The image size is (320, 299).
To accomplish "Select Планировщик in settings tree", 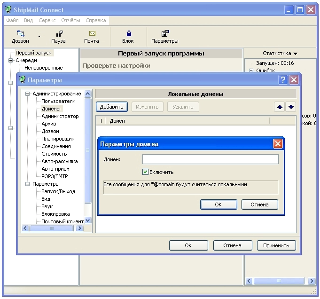I will tap(58, 139).
